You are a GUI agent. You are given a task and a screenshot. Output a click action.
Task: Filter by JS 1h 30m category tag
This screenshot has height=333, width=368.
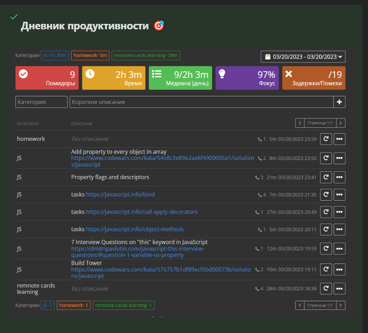click(x=55, y=56)
